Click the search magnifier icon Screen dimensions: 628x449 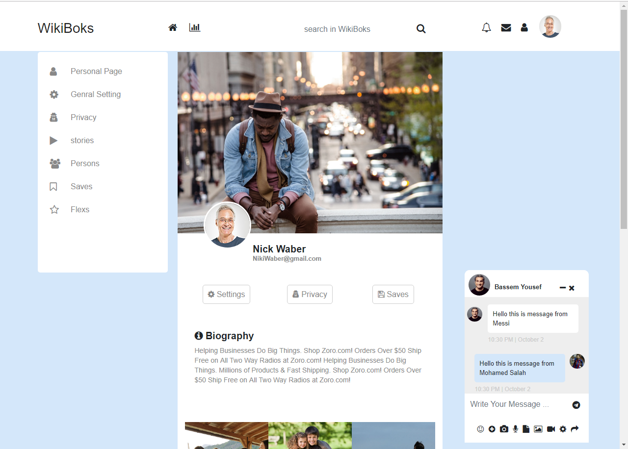[421, 29]
